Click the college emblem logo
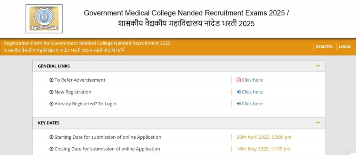This screenshot has width=356, height=155. pyautogui.click(x=44, y=18)
